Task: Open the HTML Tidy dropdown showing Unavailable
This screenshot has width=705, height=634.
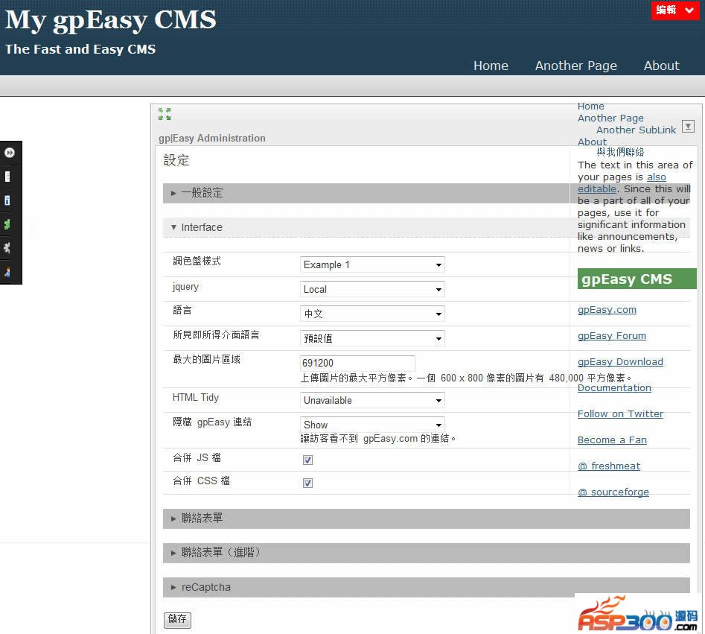Action: point(372,400)
